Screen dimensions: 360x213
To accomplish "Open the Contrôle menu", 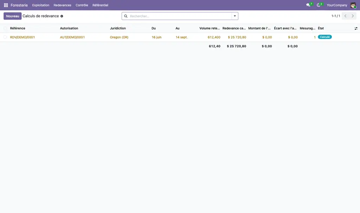I will [x=82, y=5].
